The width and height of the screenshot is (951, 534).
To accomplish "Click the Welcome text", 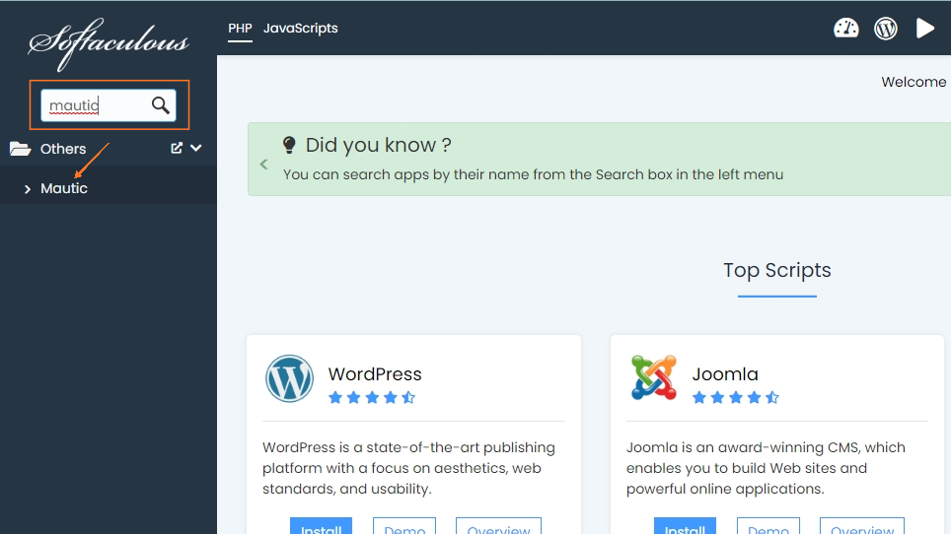I will (914, 82).
